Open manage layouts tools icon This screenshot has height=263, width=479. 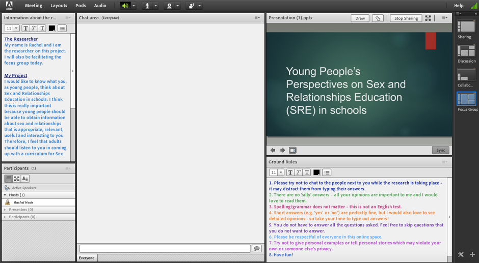461,254
